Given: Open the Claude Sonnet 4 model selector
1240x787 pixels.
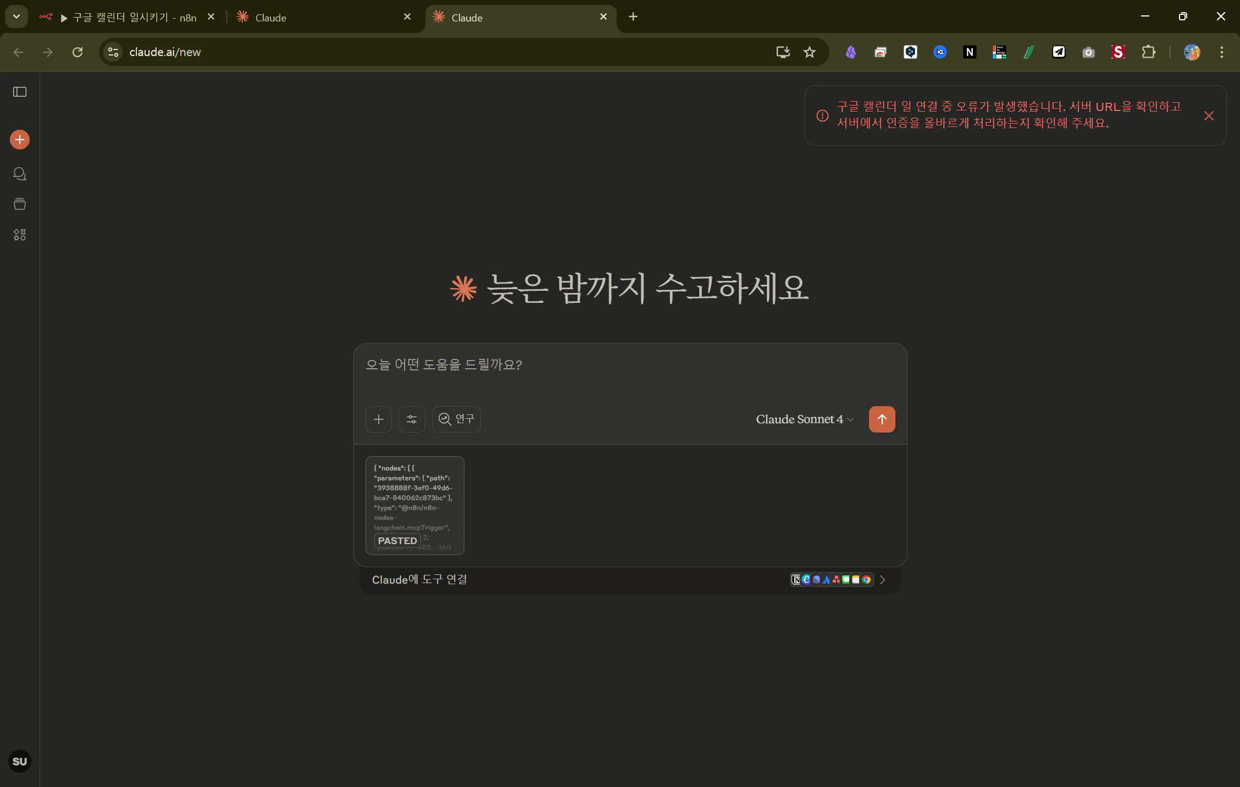Looking at the screenshot, I should 805,419.
